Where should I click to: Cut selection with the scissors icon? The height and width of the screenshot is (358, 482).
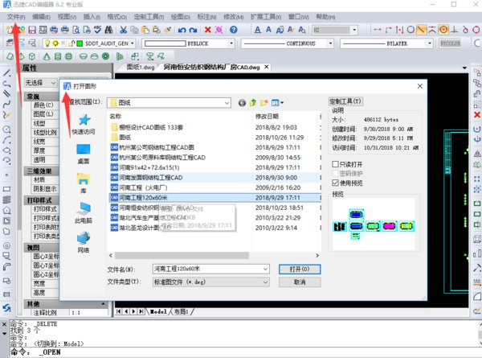(x=123, y=30)
